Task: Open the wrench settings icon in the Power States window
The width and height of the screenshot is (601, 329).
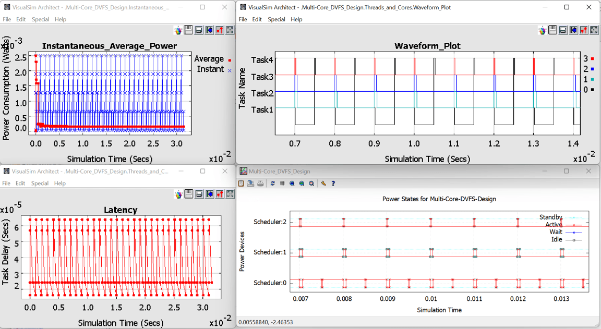Action: point(323,184)
